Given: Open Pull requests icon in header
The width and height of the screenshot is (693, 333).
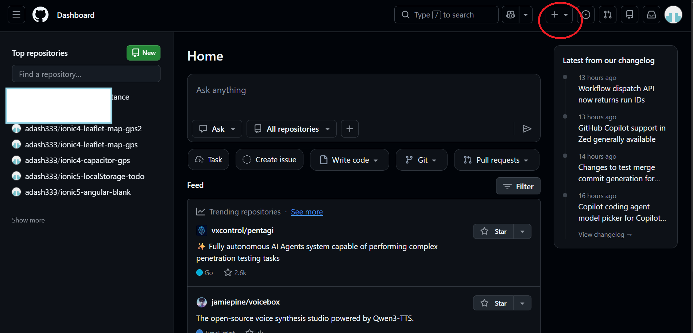Looking at the screenshot, I should pyautogui.click(x=608, y=15).
